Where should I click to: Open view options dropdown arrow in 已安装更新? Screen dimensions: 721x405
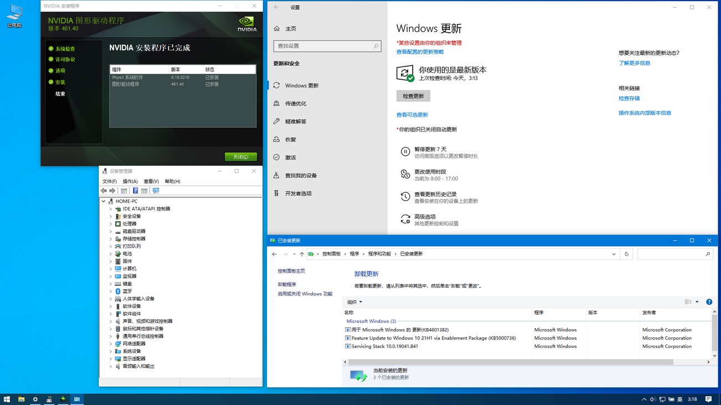point(697,302)
